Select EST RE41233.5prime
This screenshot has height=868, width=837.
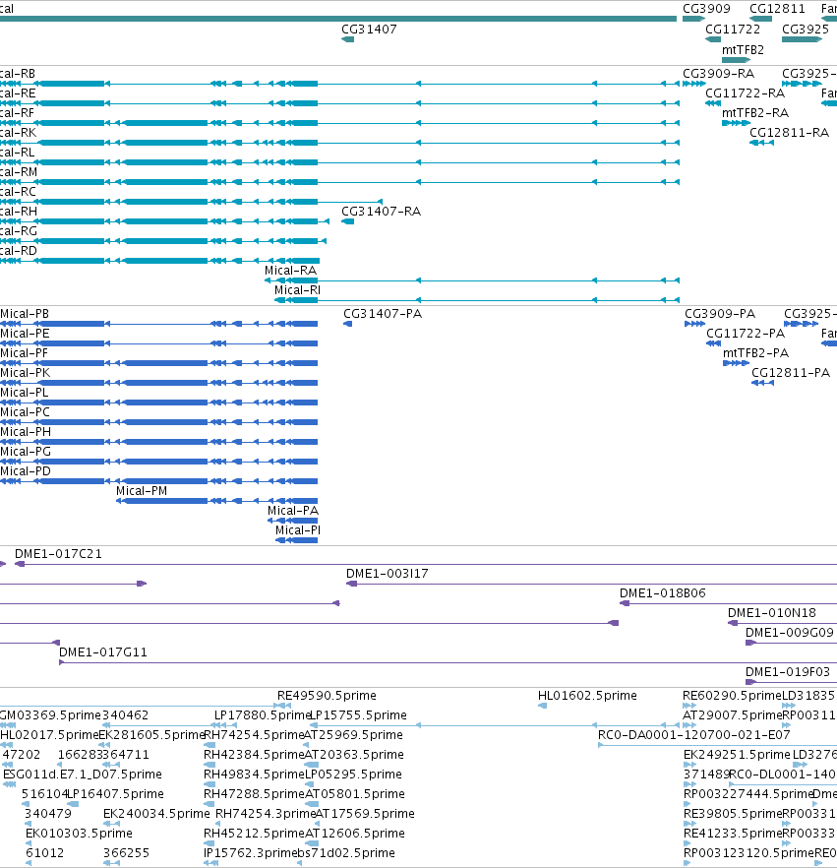point(733,834)
